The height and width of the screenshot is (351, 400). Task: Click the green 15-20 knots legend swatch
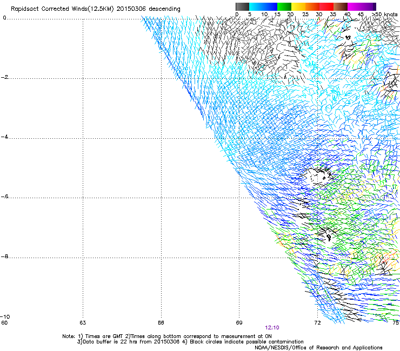point(284,6)
